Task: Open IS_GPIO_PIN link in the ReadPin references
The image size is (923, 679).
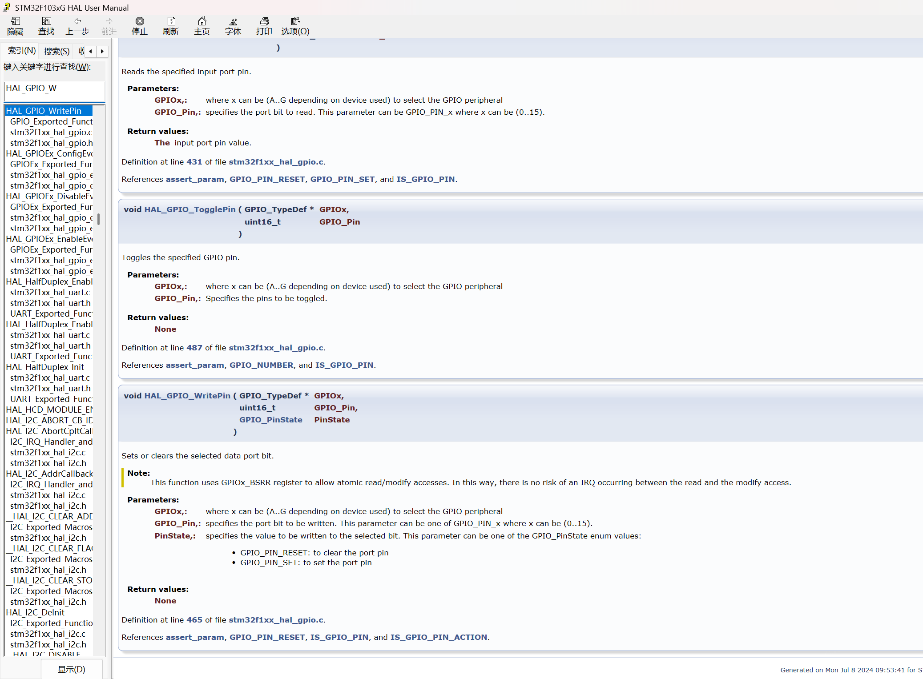Action: pos(426,179)
